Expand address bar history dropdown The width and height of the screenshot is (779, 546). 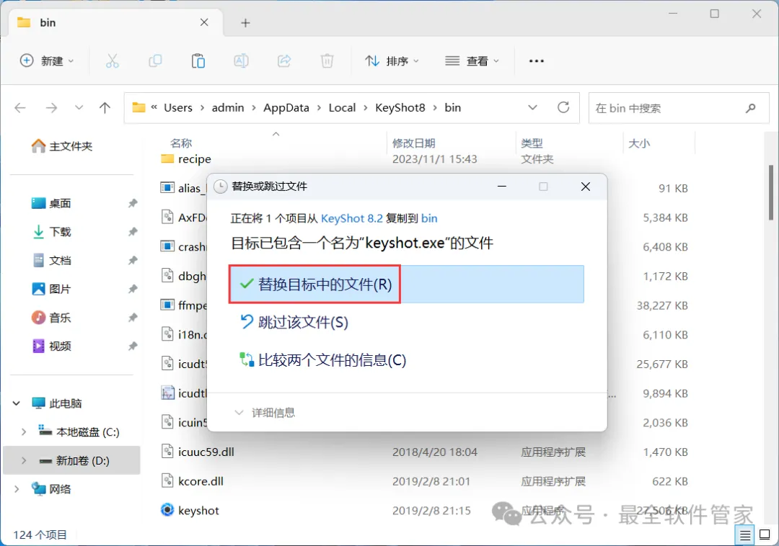click(532, 107)
